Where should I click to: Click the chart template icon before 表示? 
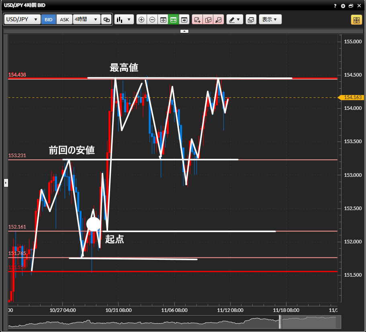click(x=251, y=19)
